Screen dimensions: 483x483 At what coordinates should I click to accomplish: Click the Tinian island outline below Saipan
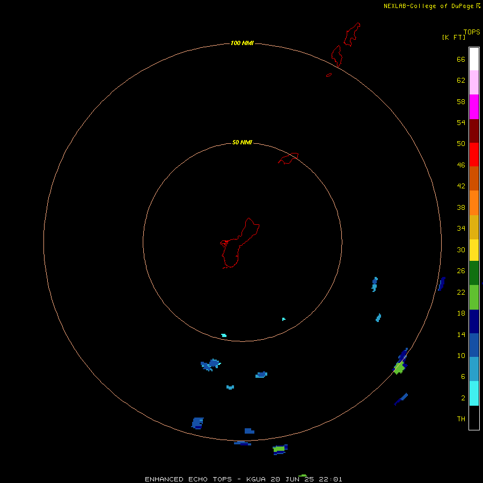coord(336,56)
